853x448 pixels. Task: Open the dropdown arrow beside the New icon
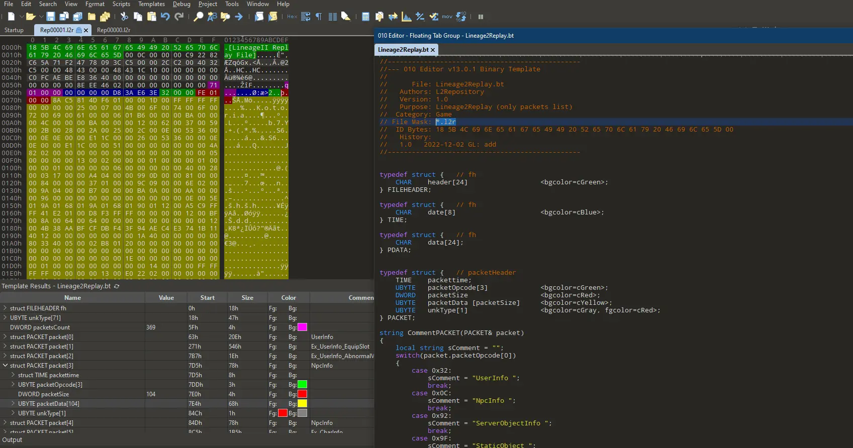[21, 17]
